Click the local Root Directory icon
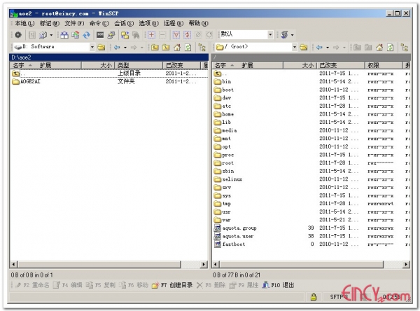The image size is (420, 311). [x=166, y=48]
